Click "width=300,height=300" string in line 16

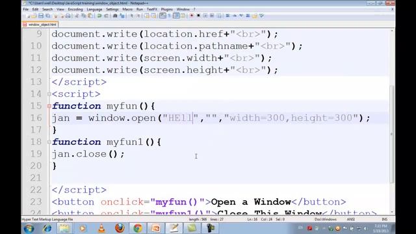pyautogui.click(x=291, y=118)
